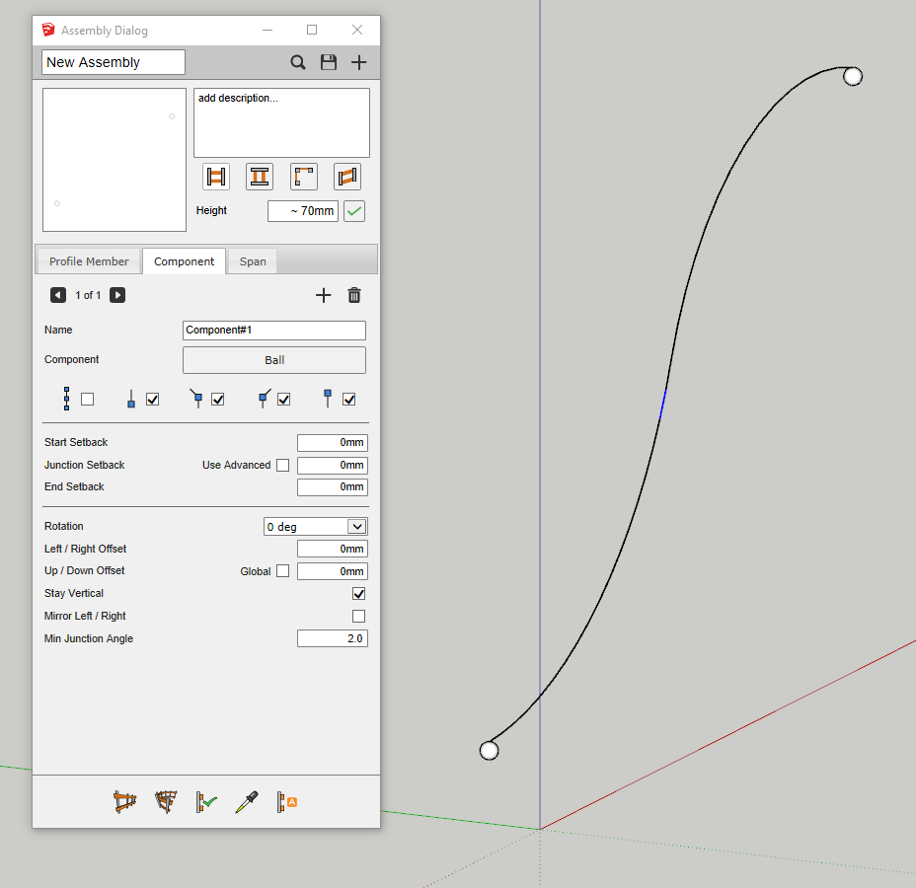The image size is (916, 888).
Task: Click the lower endpoint circle of the curve
Action: (x=489, y=751)
